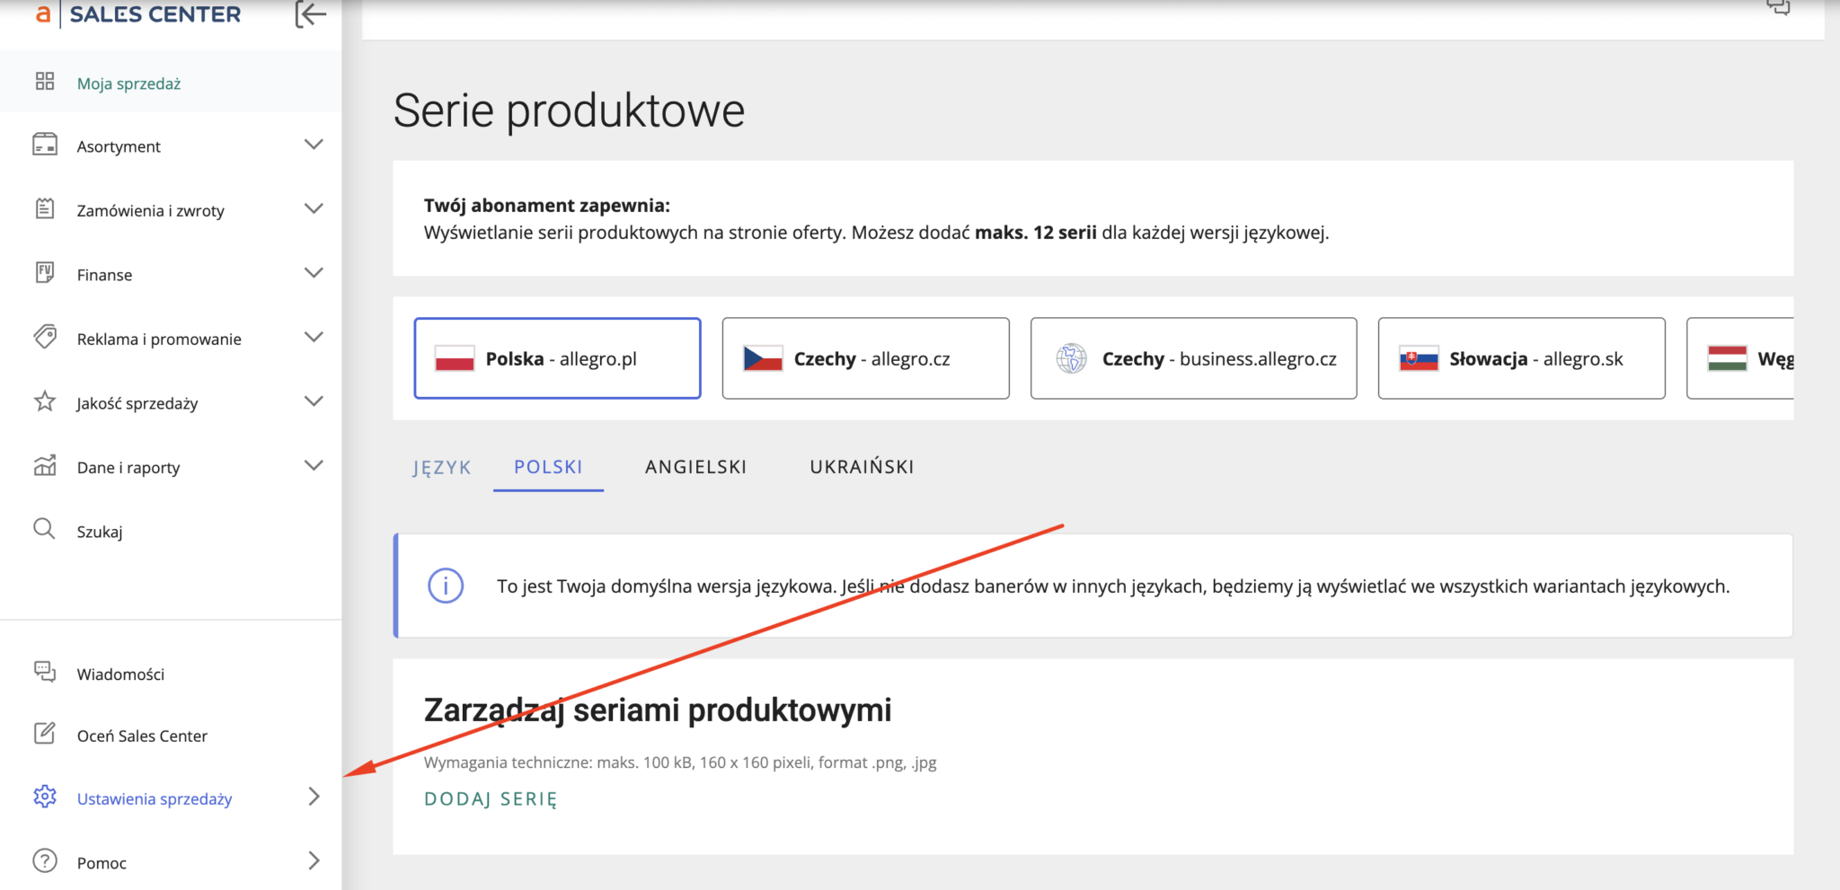
Task: Click the chat icon at top right
Action: [x=1778, y=7]
